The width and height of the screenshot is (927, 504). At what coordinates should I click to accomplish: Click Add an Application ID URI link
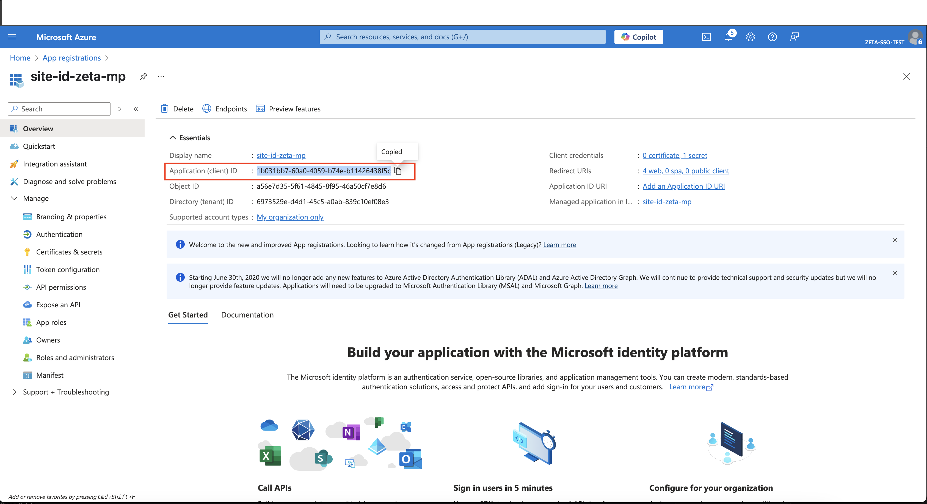(683, 186)
